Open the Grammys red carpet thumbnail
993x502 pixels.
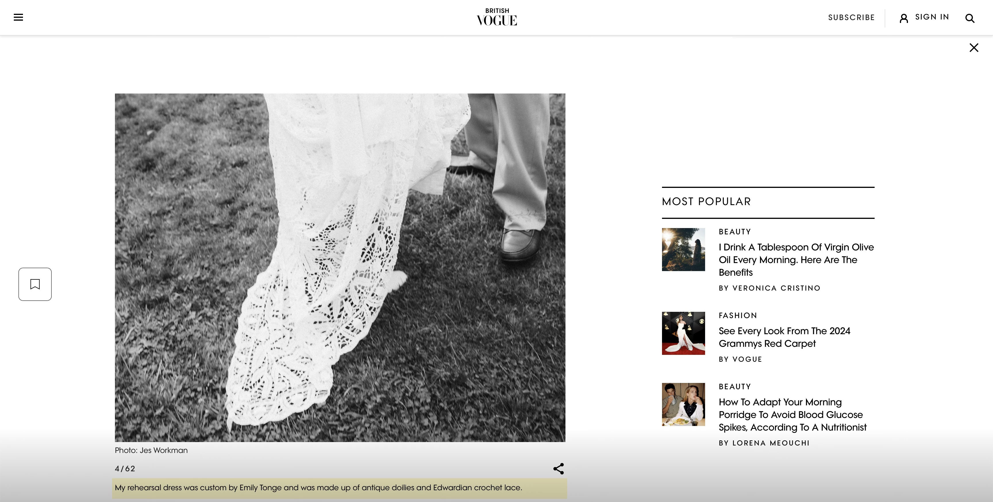(x=683, y=333)
